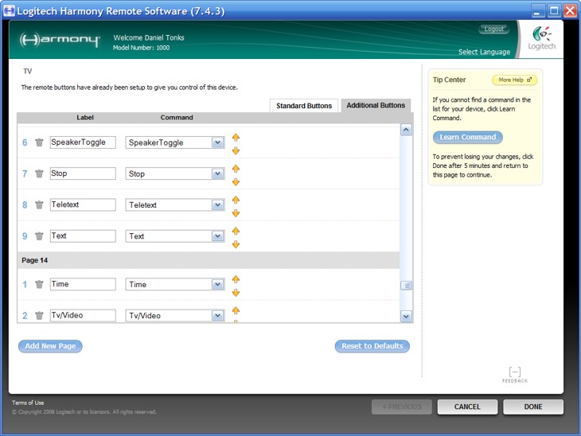581x436 pixels.
Task: Move Text row down with orange arrow
Action: tap(236, 244)
